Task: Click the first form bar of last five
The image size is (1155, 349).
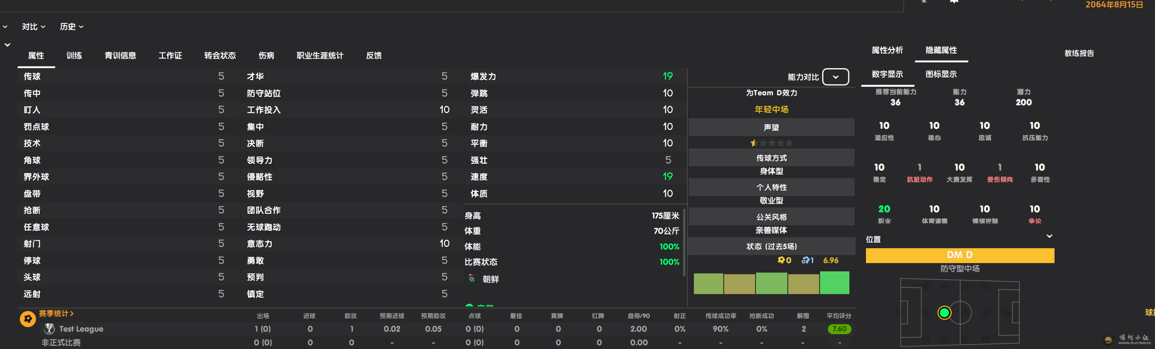Action: (x=708, y=284)
